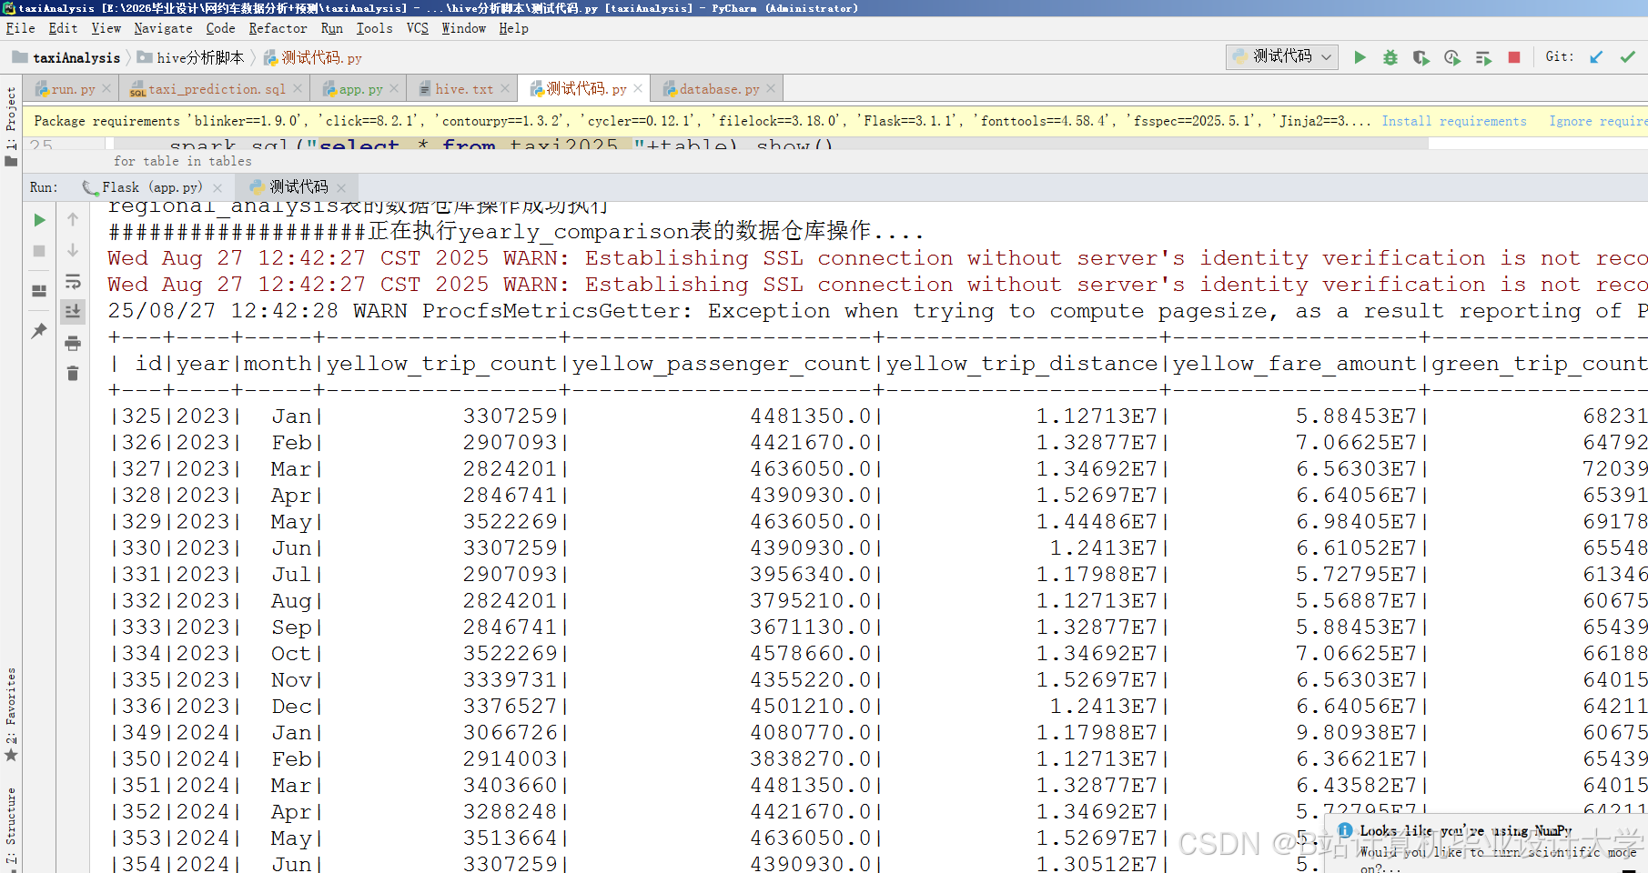Switch to the hive.txt tab
1648x873 pixels.
464,88
